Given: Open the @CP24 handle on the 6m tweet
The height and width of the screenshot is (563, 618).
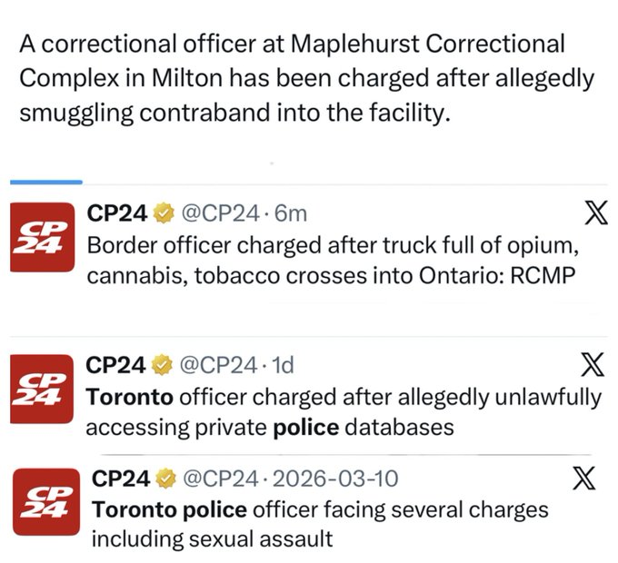Looking at the screenshot, I should [220, 213].
